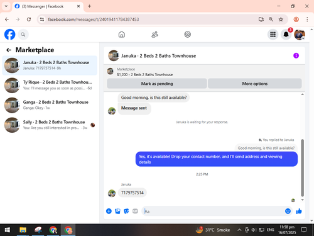
Task: Click 'Good morning, is this still available?' bubble
Action: 154,98
